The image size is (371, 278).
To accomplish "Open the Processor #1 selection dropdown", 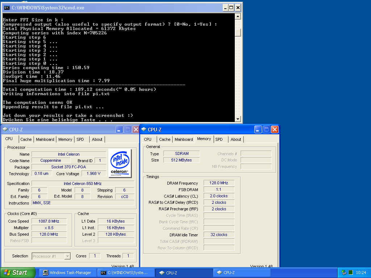I will click(51, 256).
